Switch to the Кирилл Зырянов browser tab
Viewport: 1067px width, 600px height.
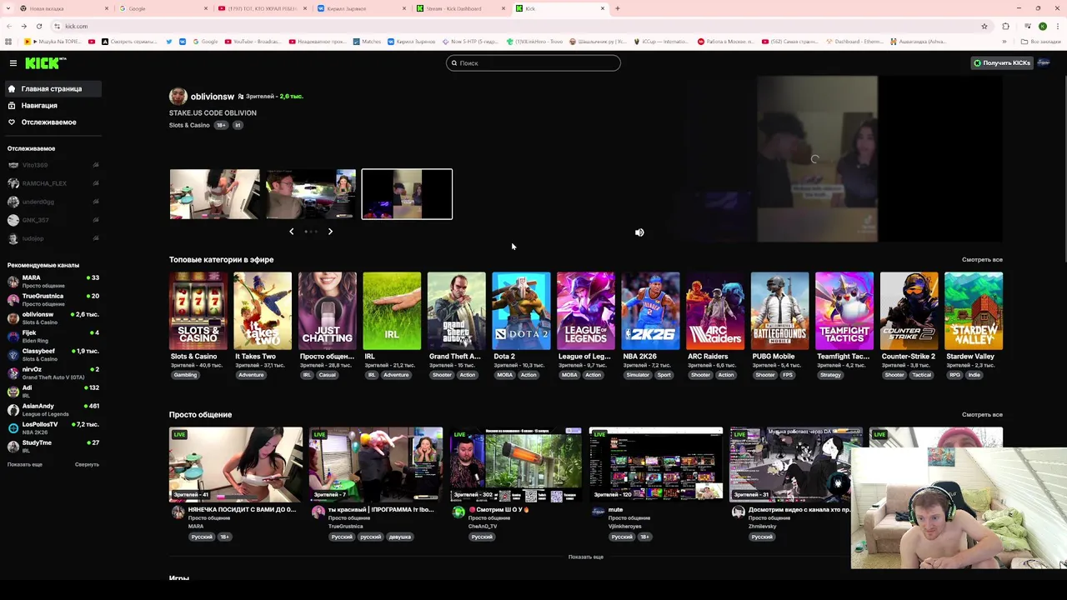click(362, 8)
